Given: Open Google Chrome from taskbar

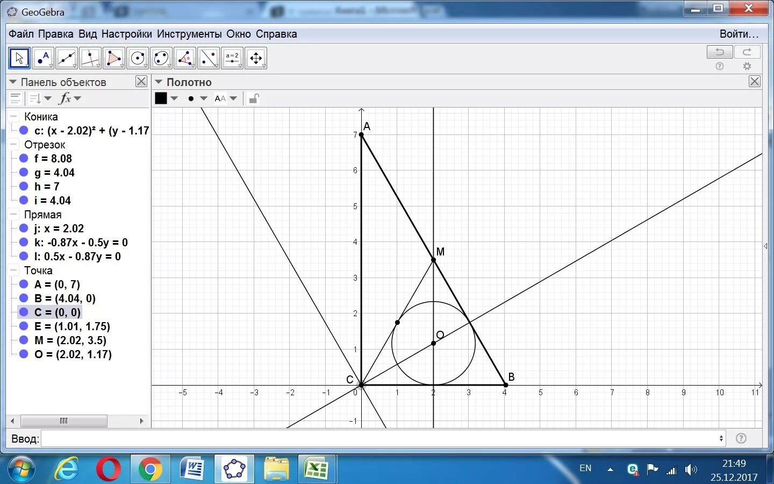Looking at the screenshot, I should 150,469.
